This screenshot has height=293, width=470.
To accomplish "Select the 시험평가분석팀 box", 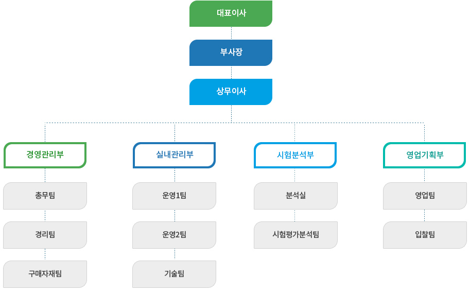I will (x=295, y=235).
